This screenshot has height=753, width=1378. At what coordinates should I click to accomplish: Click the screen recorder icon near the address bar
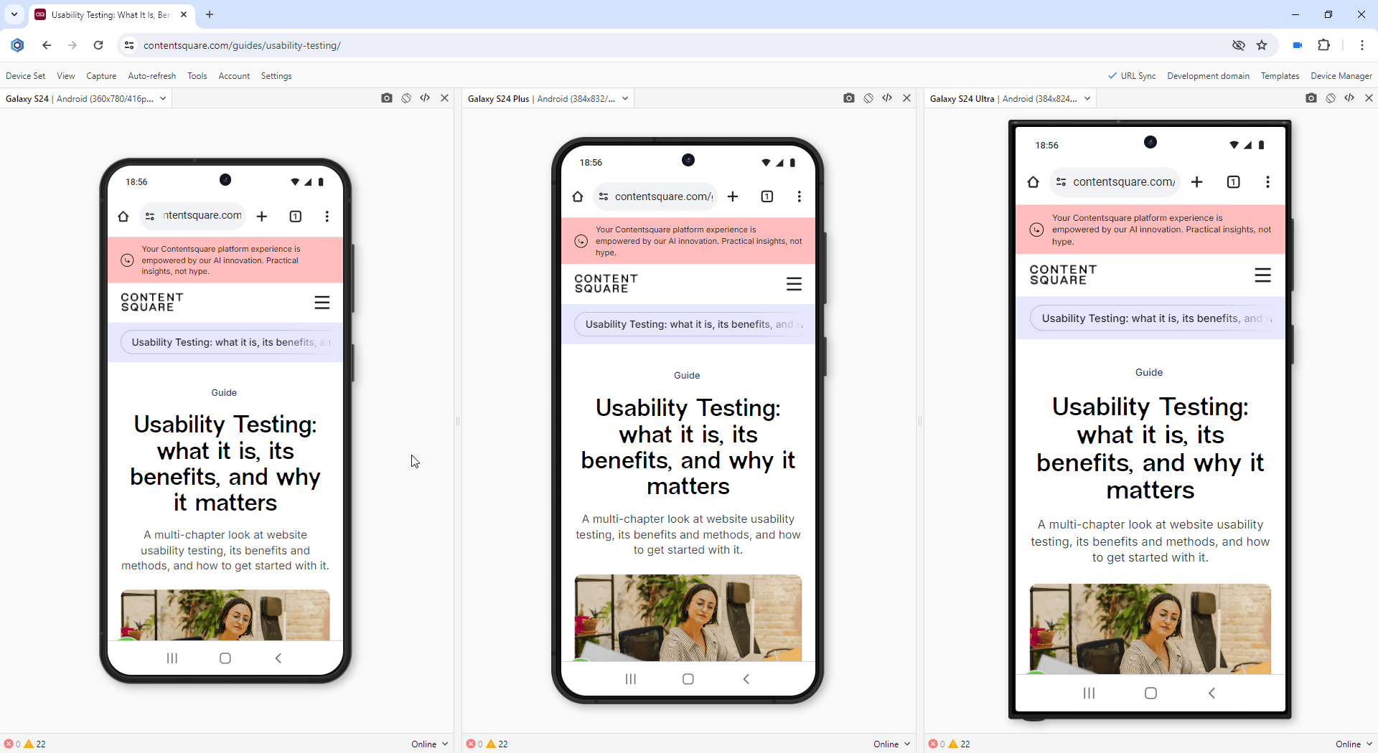pyautogui.click(x=1297, y=45)
